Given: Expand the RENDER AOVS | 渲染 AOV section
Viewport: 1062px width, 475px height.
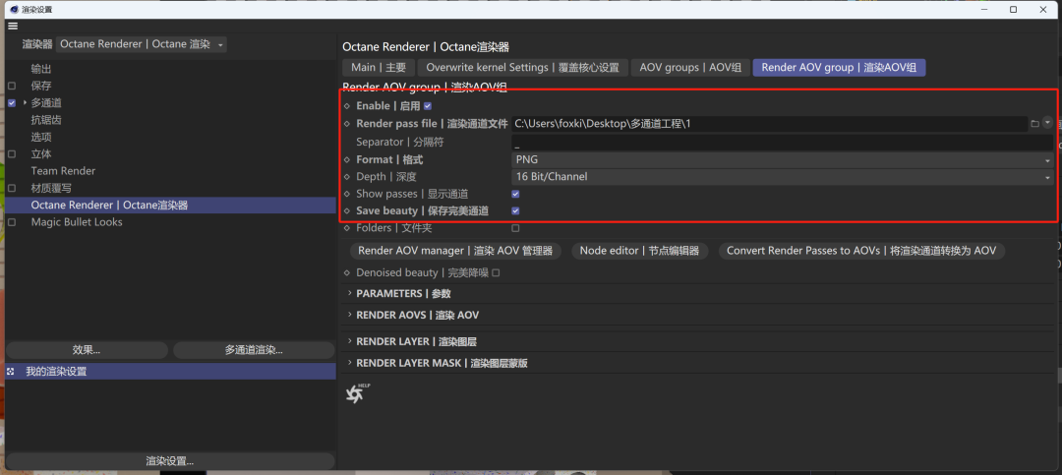Looking at the screenshot, I should pyautogui.click(x=349, y=315).
